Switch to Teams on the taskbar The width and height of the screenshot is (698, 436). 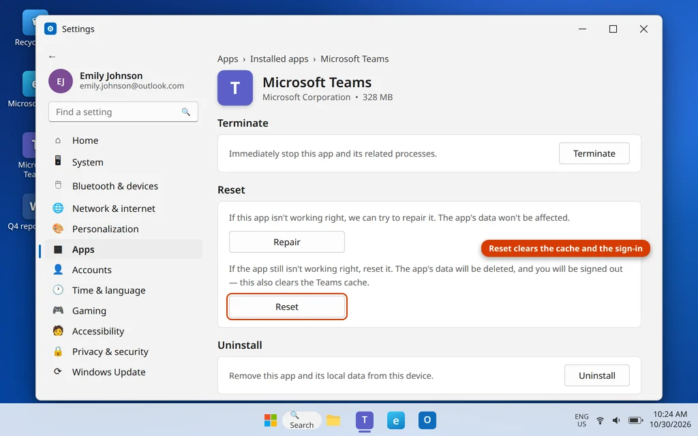(x=365, y=420)
